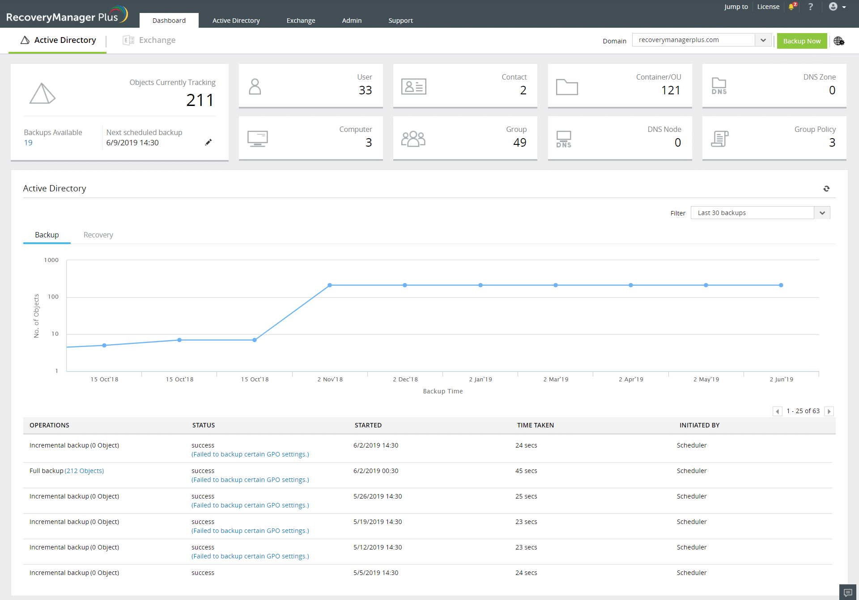Expand the Filter Last 30 backups dropdown
Screen dimensions: 859x600
coord(822,213)
